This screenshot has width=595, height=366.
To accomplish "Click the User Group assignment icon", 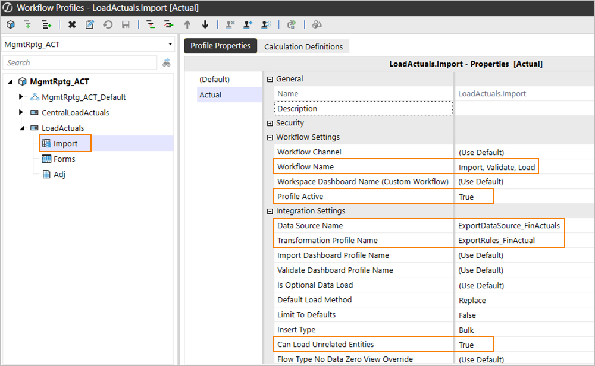I will click(267, 24).
